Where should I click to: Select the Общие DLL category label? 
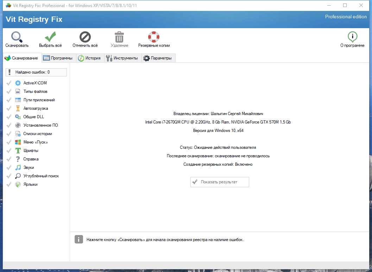34,117
